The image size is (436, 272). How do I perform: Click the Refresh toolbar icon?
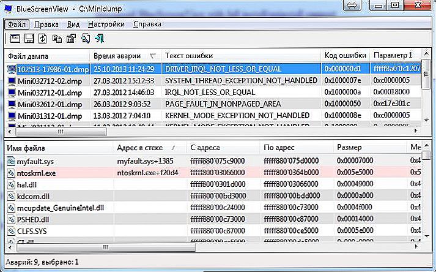43,39
